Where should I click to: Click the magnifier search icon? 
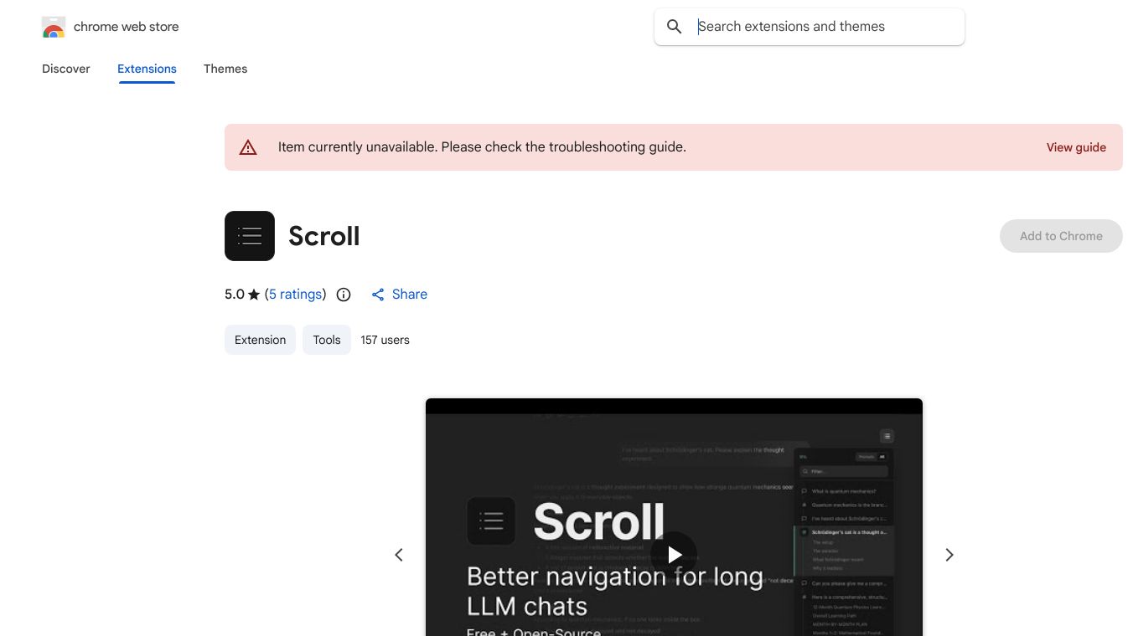(675, 27)
